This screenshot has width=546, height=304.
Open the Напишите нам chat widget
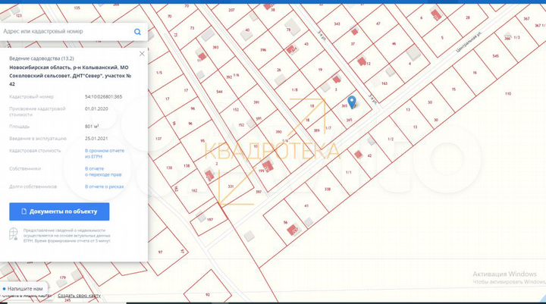tap(23, 289)
